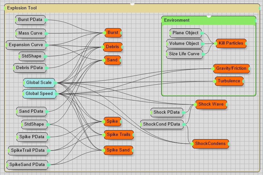The height and width of the screenshot is (175, 263).
Task: Select the Turbulence node
Action: tap(229, 81)
